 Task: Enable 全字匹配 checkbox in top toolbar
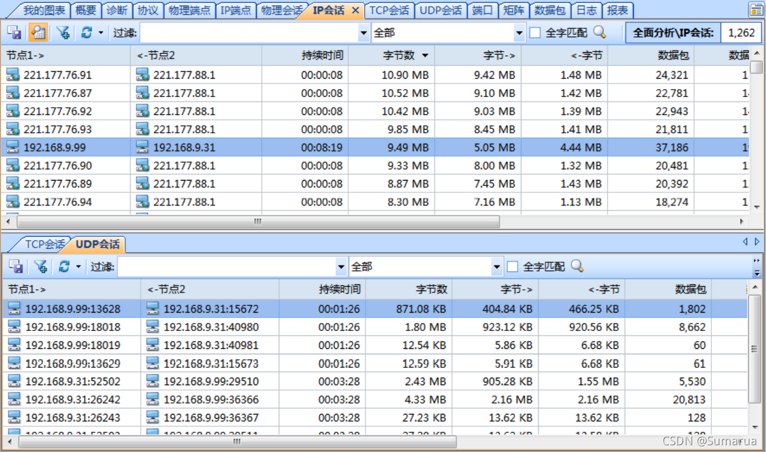535,33
